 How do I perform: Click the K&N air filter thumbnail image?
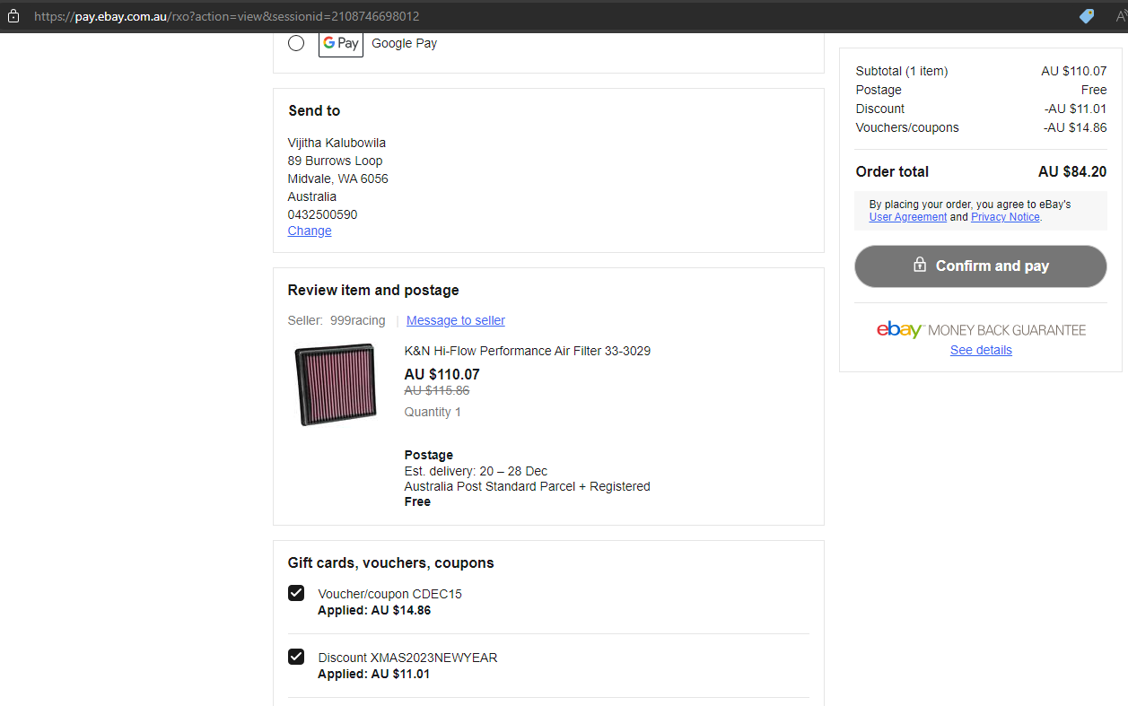[335, 384]
